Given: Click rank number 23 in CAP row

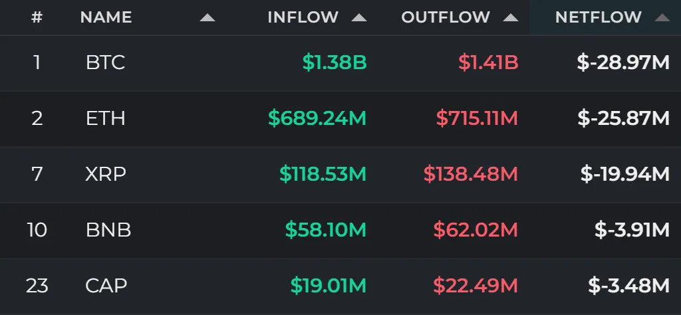Looking at the screenshot, I should [x=37, y=286].
